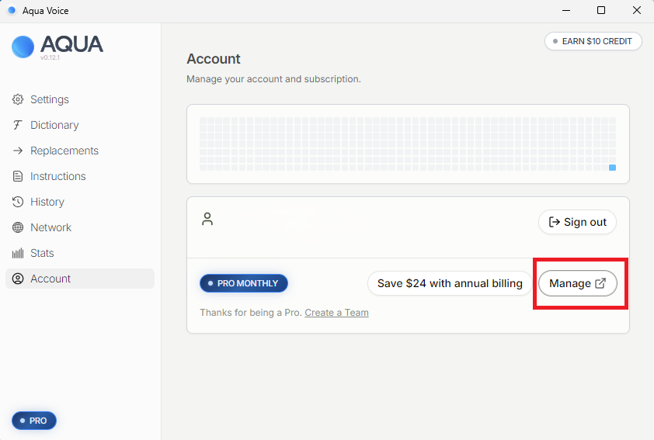
Task: Go to the History section
Action: 47,202
